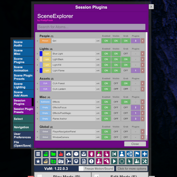
Task: Open the Scene Audio tab
Action: tap(23, 44)
